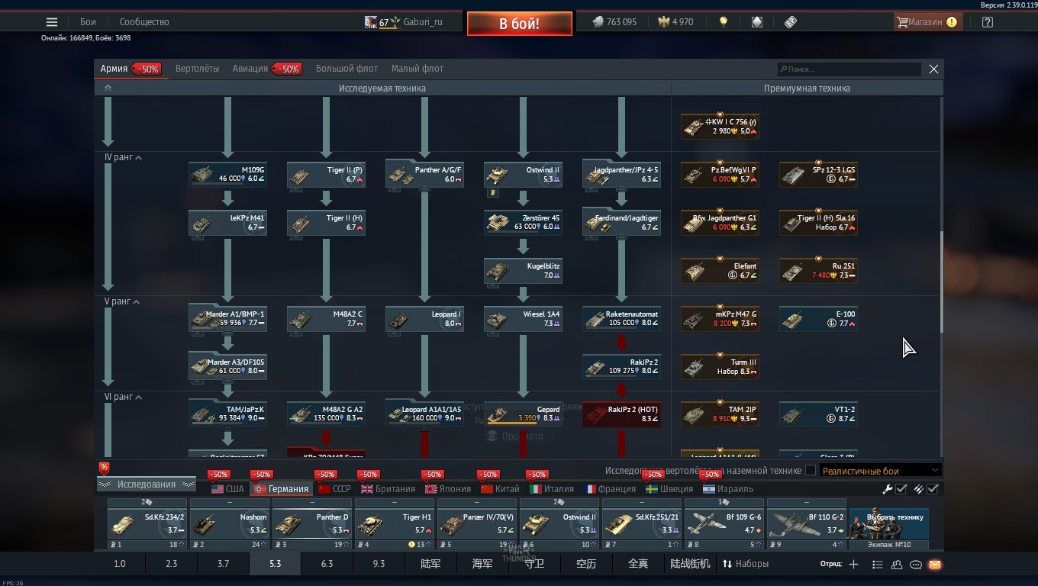Select the США nation tab
This screenshot has width=1038, height=586.
click(227, 489)
